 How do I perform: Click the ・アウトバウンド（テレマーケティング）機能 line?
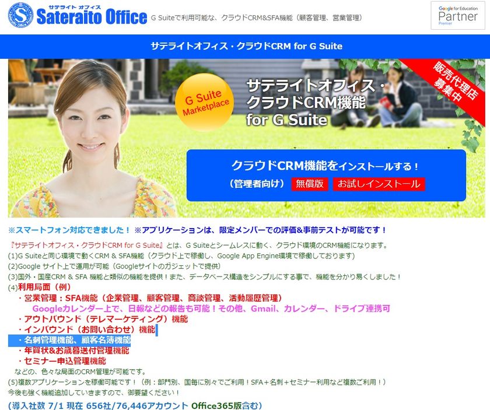[x=103, y=319]
